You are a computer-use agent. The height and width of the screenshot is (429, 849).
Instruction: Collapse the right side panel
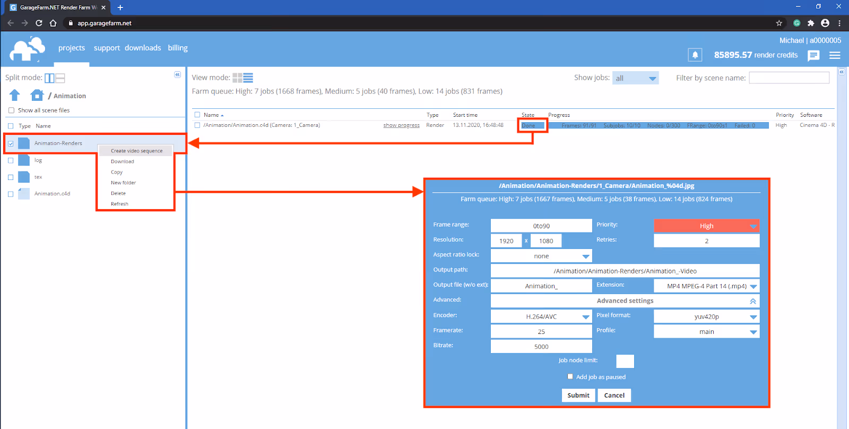coord(842,71)
